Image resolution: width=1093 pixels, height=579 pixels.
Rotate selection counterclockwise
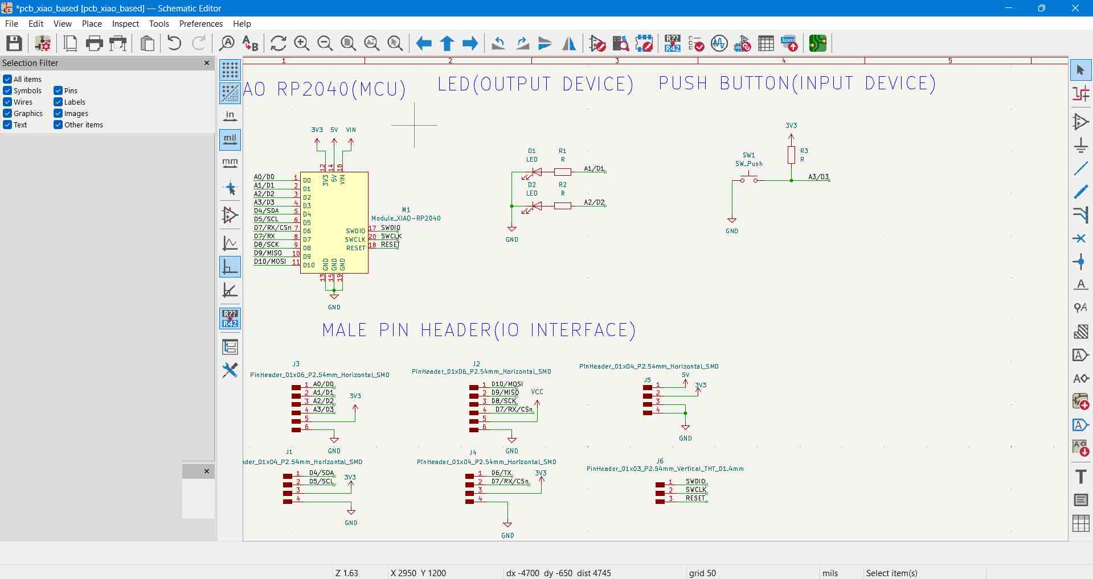[x=498, y=43]
